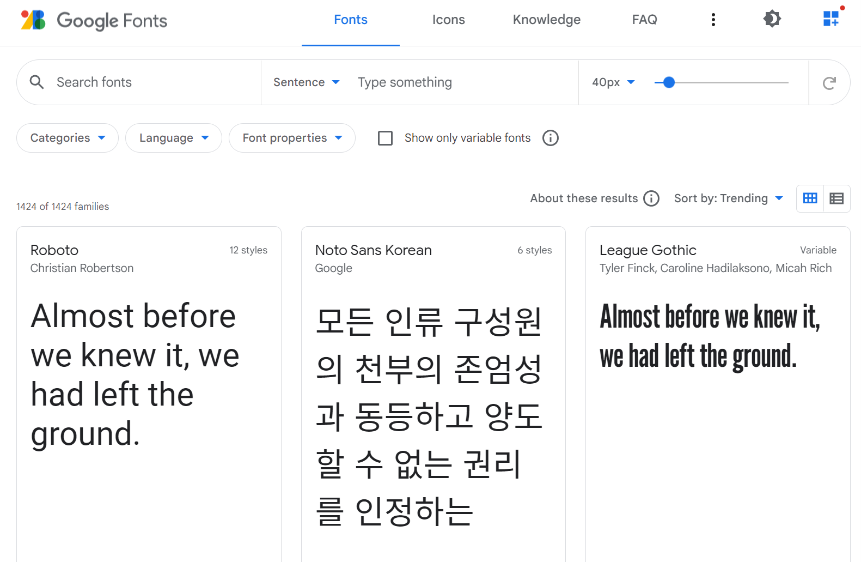Click the 1424 of 1424 families count
The height and width of the screenshot is (562, 861).
63,207
